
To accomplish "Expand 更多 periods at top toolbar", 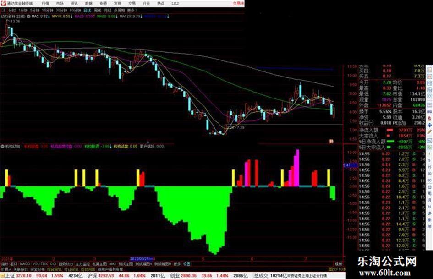I will pos(132,11).
